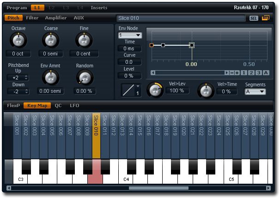The width and height of the screenshot is (280, 198).
Task: Click the envelope zoom-in plus icon
Action: pos(237,73)
